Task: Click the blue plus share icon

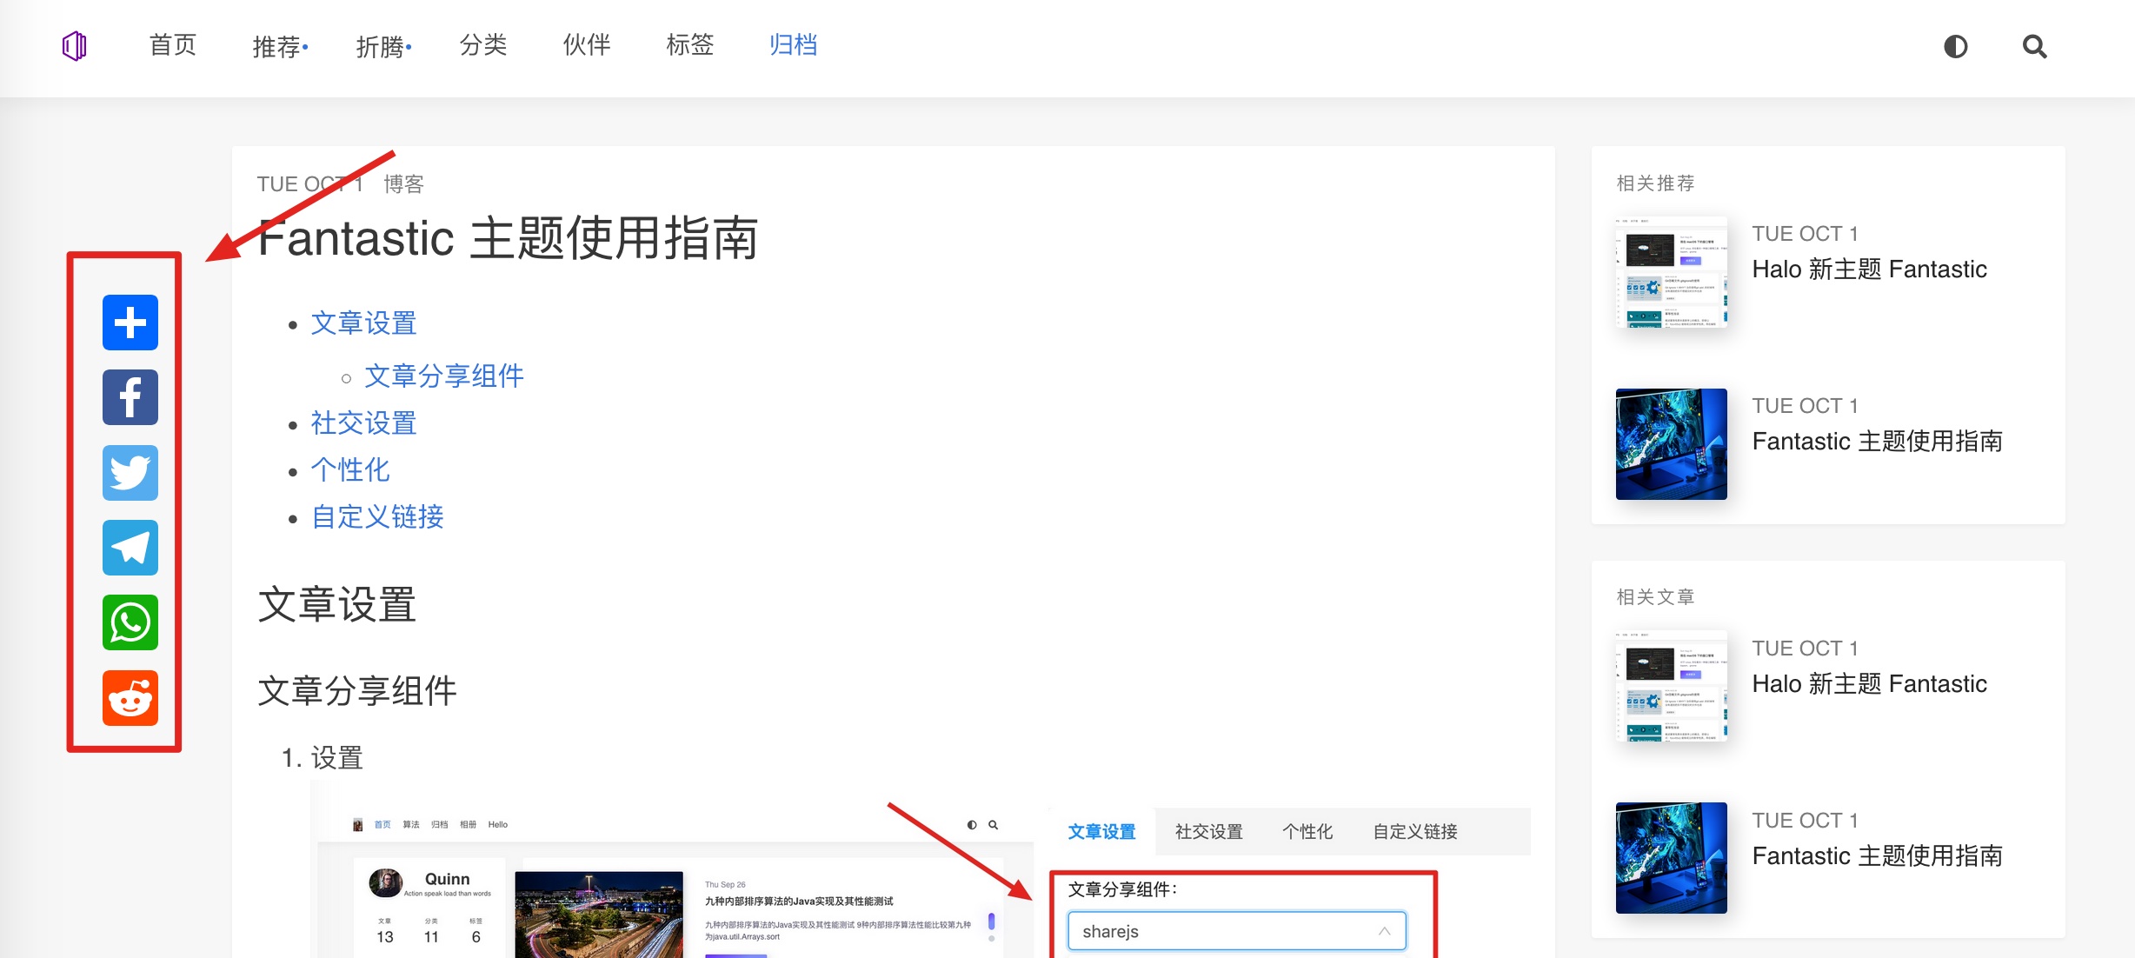Action: coord(130,323)
